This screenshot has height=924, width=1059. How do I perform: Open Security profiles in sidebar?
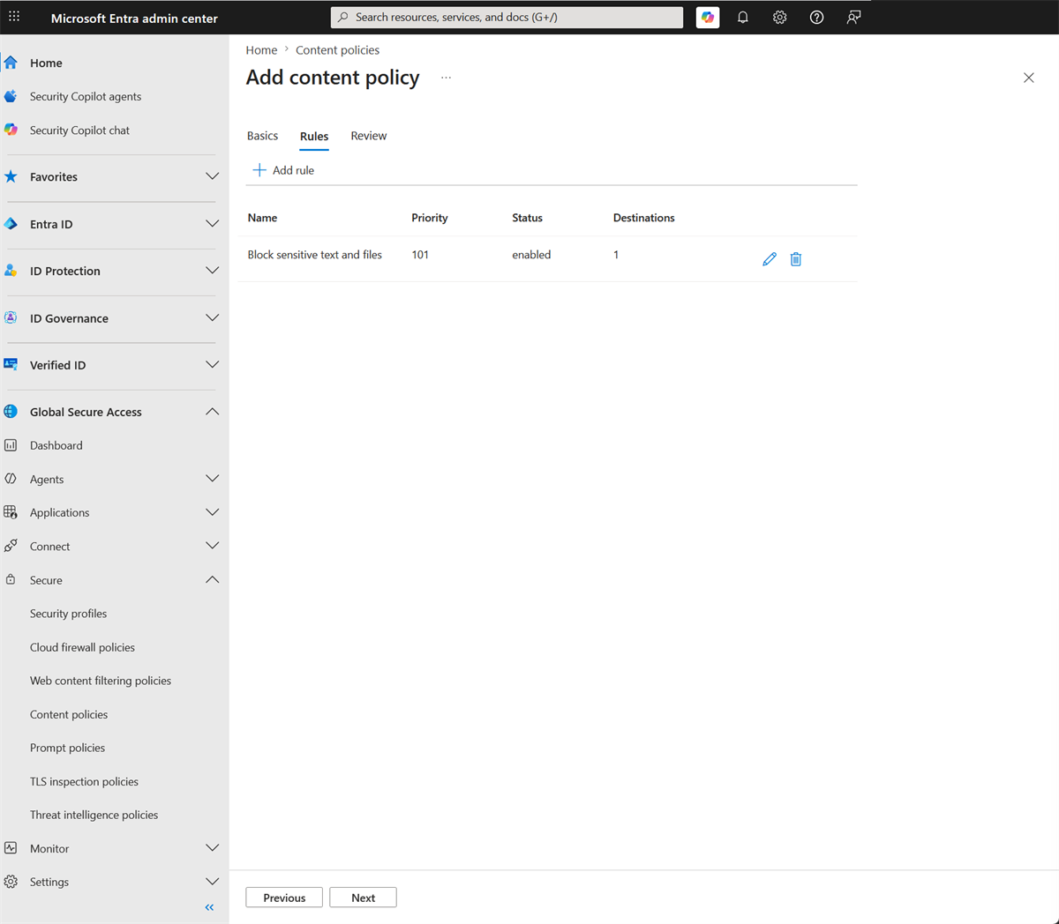(x=68, y=614)
